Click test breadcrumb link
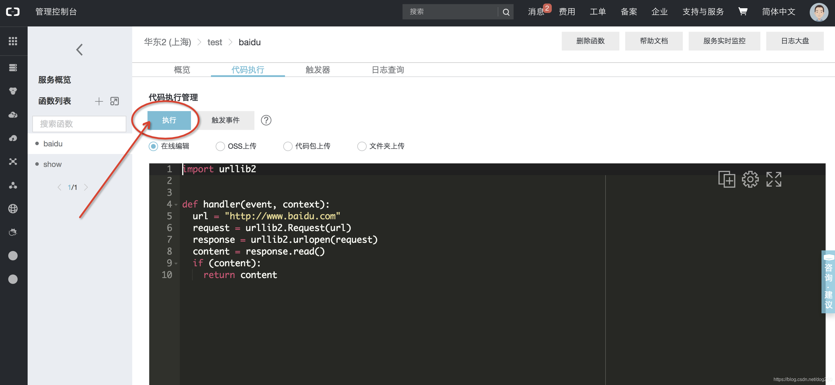The image size is (835, 385). 214,42
